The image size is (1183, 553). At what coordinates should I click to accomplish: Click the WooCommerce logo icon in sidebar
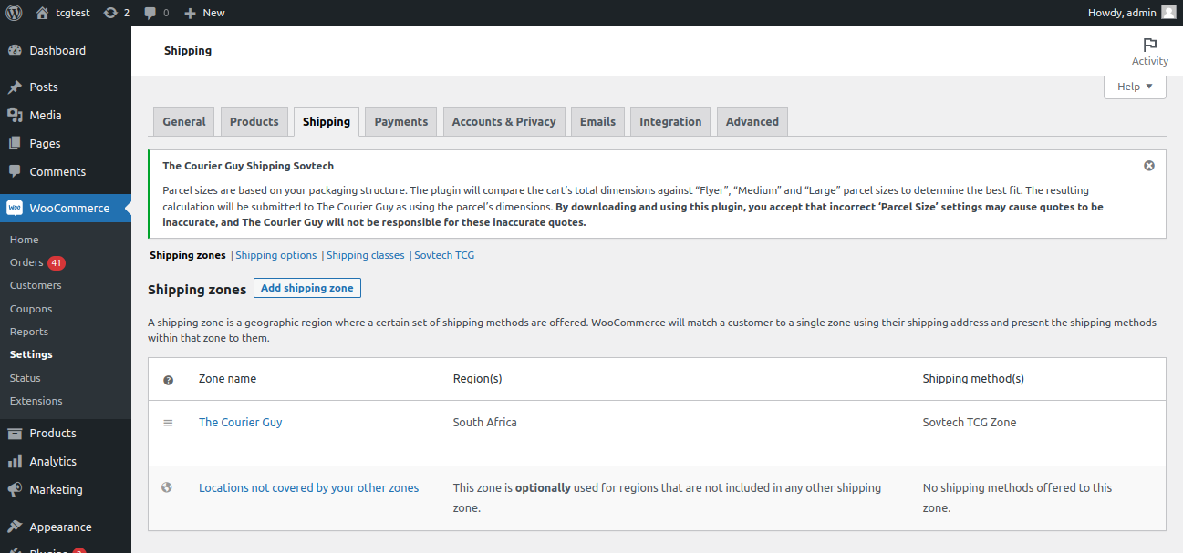click(x=15, y=208)
